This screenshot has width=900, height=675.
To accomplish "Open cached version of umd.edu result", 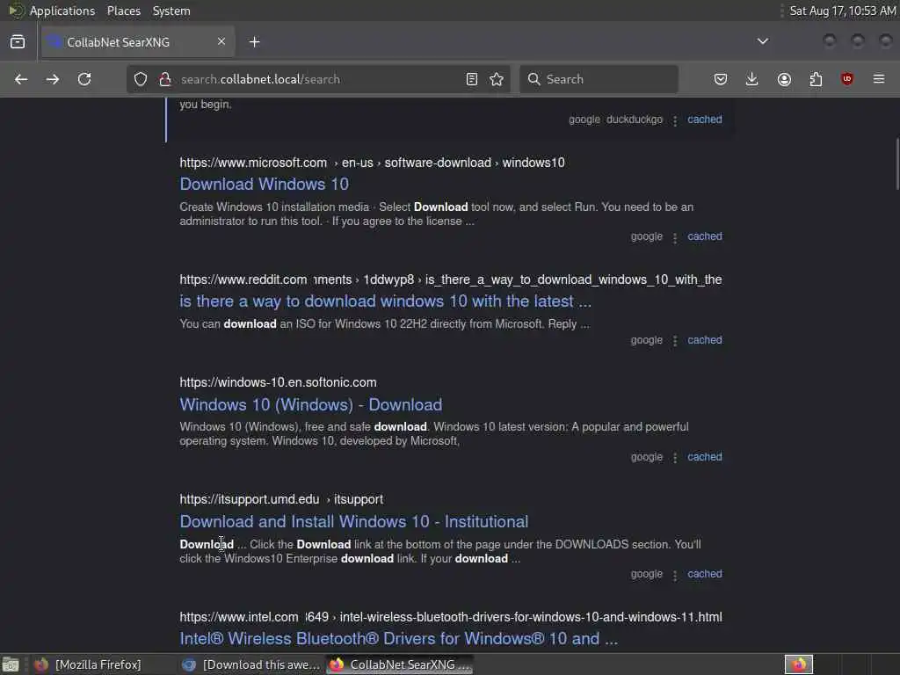I will (x=704, y=574).
